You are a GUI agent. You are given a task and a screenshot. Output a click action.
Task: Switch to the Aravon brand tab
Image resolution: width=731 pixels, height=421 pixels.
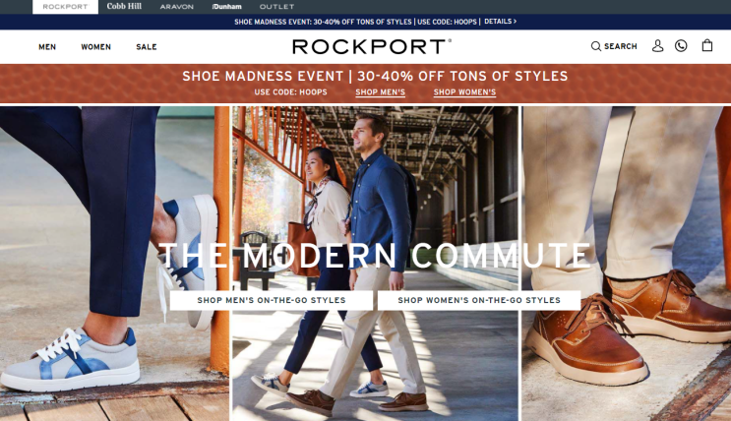(x=177, y=7)
